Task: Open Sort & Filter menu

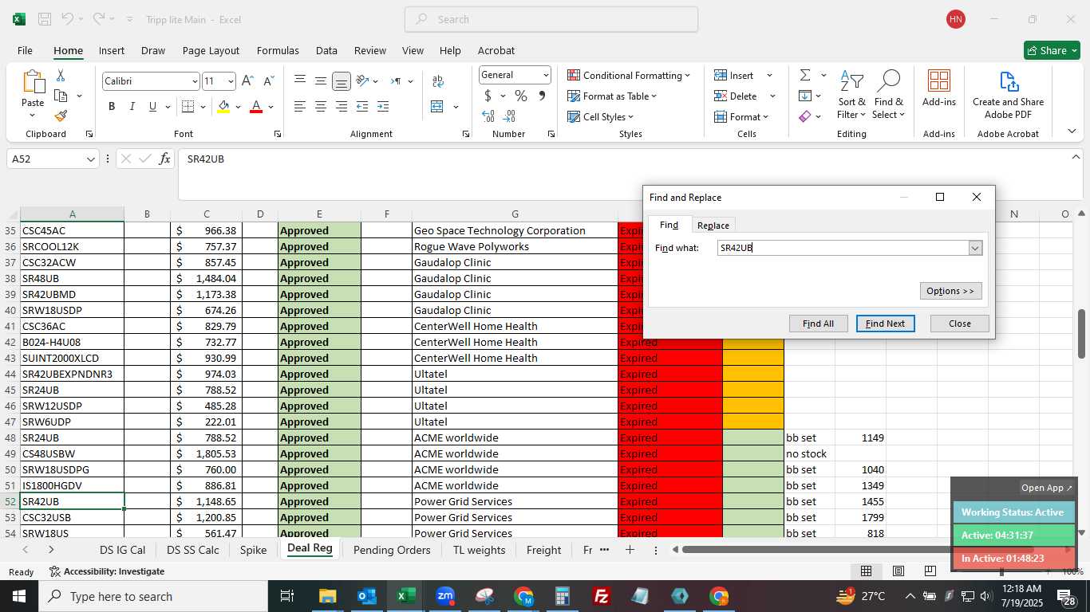Action: pyautogui.click(x=851, y=95)
